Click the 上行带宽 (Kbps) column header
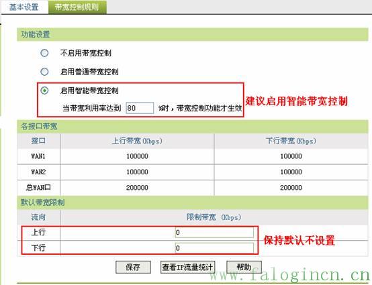The image size is (372, 285). coord(137,141)
